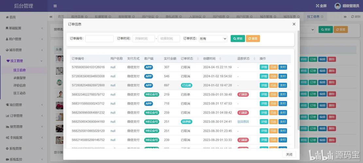Image resolution: width=363 pixels, height=163 pixels.
Task: Close the 程序菜单 tab with its x icon
Action: click(x=86, y=17)
